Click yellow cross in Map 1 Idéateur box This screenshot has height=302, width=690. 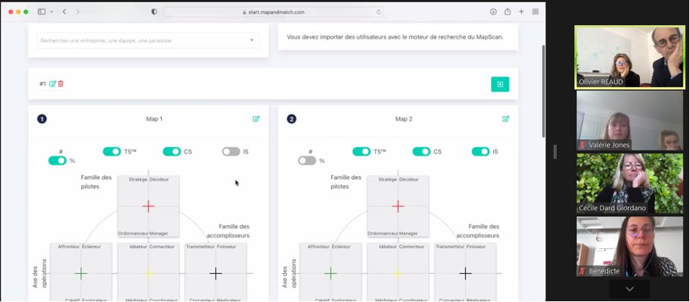(x=148, y=273)
